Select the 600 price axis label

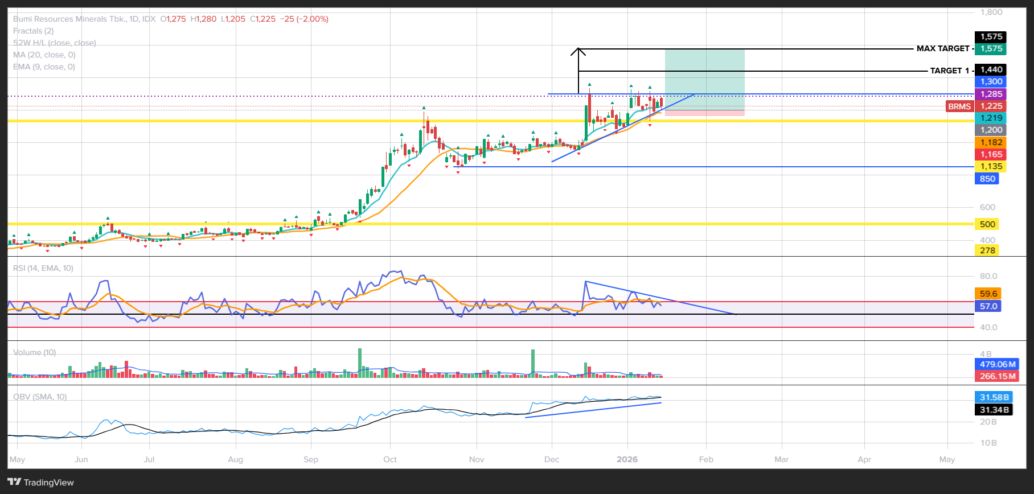point(988,207)
